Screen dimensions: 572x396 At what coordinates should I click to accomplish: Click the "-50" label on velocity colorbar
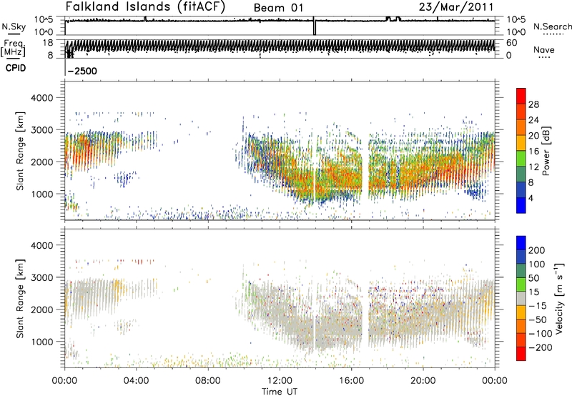click(x=538, y=320)
